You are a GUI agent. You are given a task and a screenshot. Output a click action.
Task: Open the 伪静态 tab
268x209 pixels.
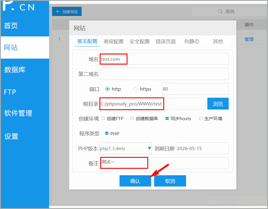192,41
